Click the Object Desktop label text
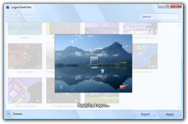The image size is (188, 124). [25, 106]
